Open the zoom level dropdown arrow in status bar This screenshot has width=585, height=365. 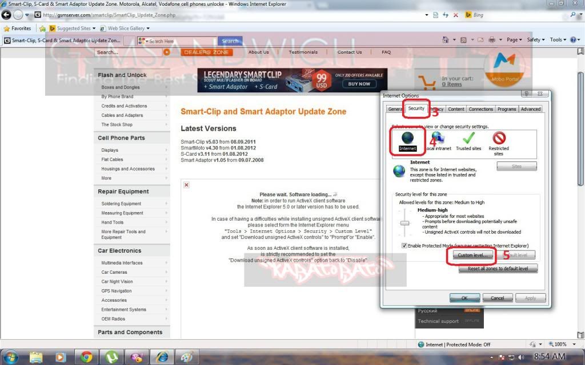pyautogui.click(x=574, y=344)
